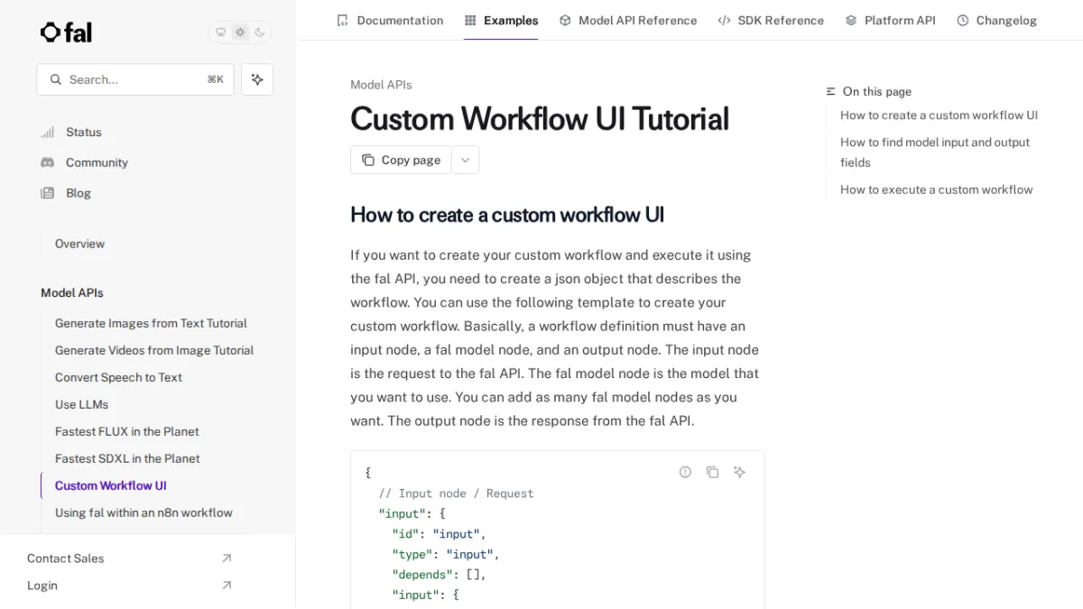Click the Custom Workflow UI Tutorial page title

coord(540,118)
